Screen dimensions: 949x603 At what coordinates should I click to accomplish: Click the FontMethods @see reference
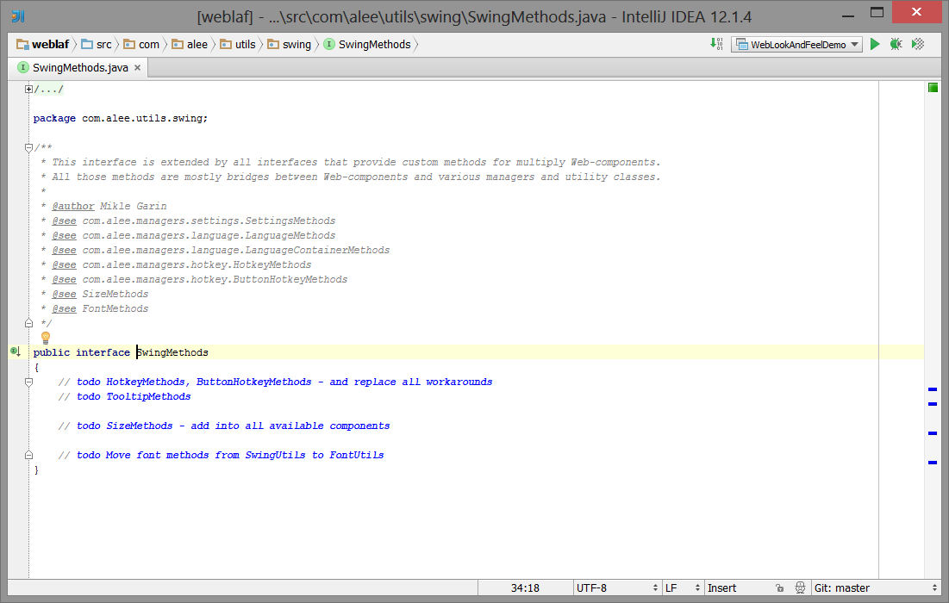pos(115,308)
